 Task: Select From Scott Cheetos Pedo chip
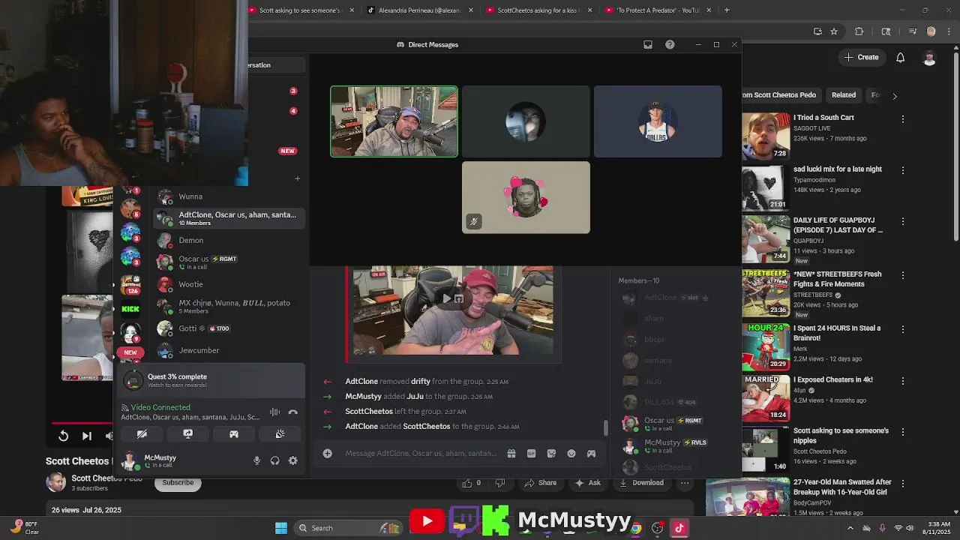click(x=780, y=95)
